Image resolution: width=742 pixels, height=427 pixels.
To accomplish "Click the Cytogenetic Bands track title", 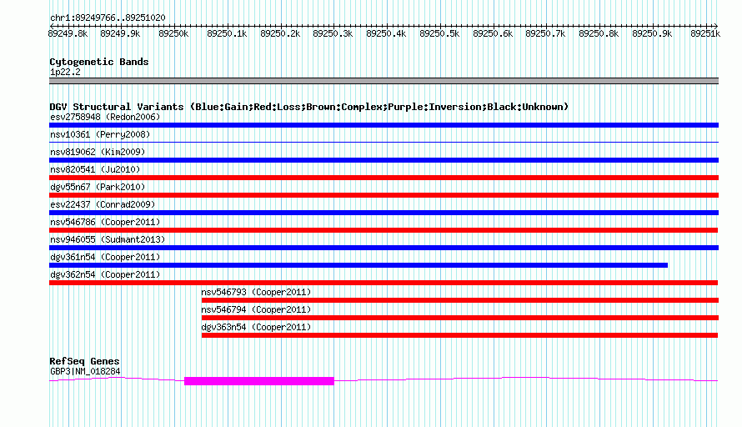I will pyautogui.click(x=99, y=62).
